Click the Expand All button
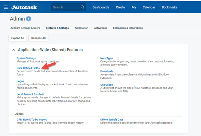Image resolution: width=201 pixels, height=136 pixels. (x=18, y=38)
